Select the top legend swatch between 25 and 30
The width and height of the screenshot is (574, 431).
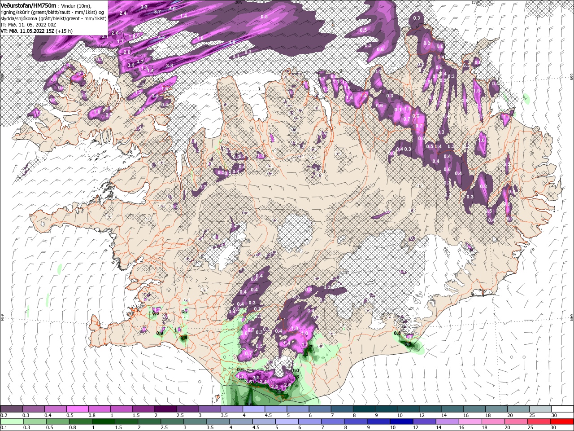click(x=540, y=409)
